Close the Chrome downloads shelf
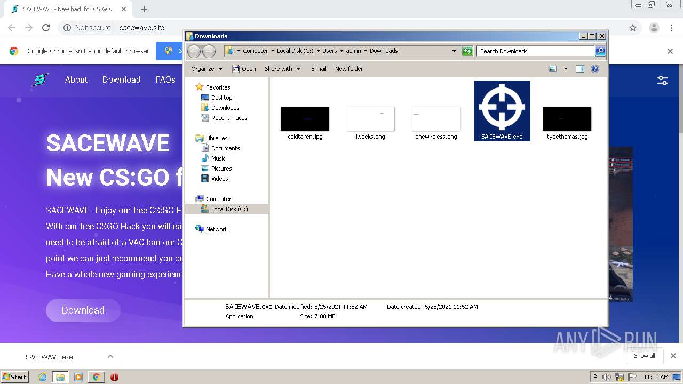 pos(673,356)
